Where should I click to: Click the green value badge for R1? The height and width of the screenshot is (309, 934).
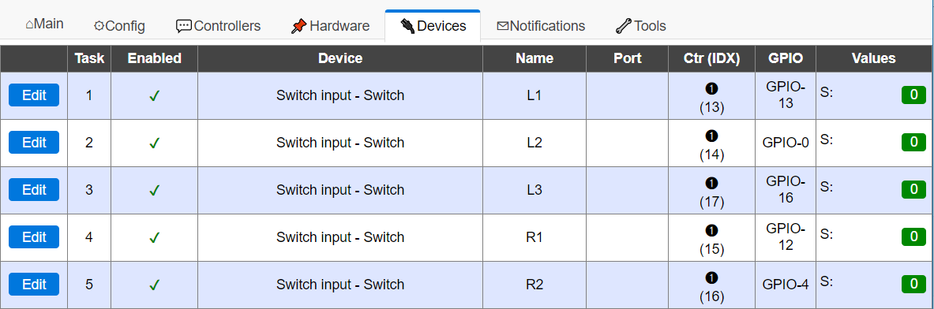tap(913, 236)
